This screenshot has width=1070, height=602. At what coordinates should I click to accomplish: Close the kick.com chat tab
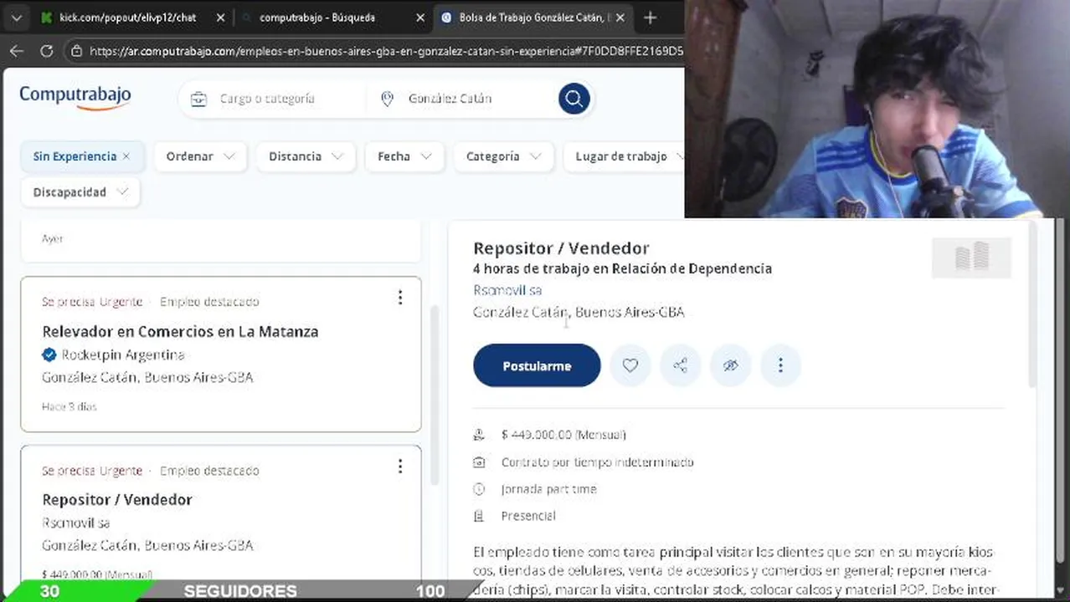221,18
